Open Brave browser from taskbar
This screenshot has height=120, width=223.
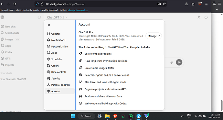[115, 116]
